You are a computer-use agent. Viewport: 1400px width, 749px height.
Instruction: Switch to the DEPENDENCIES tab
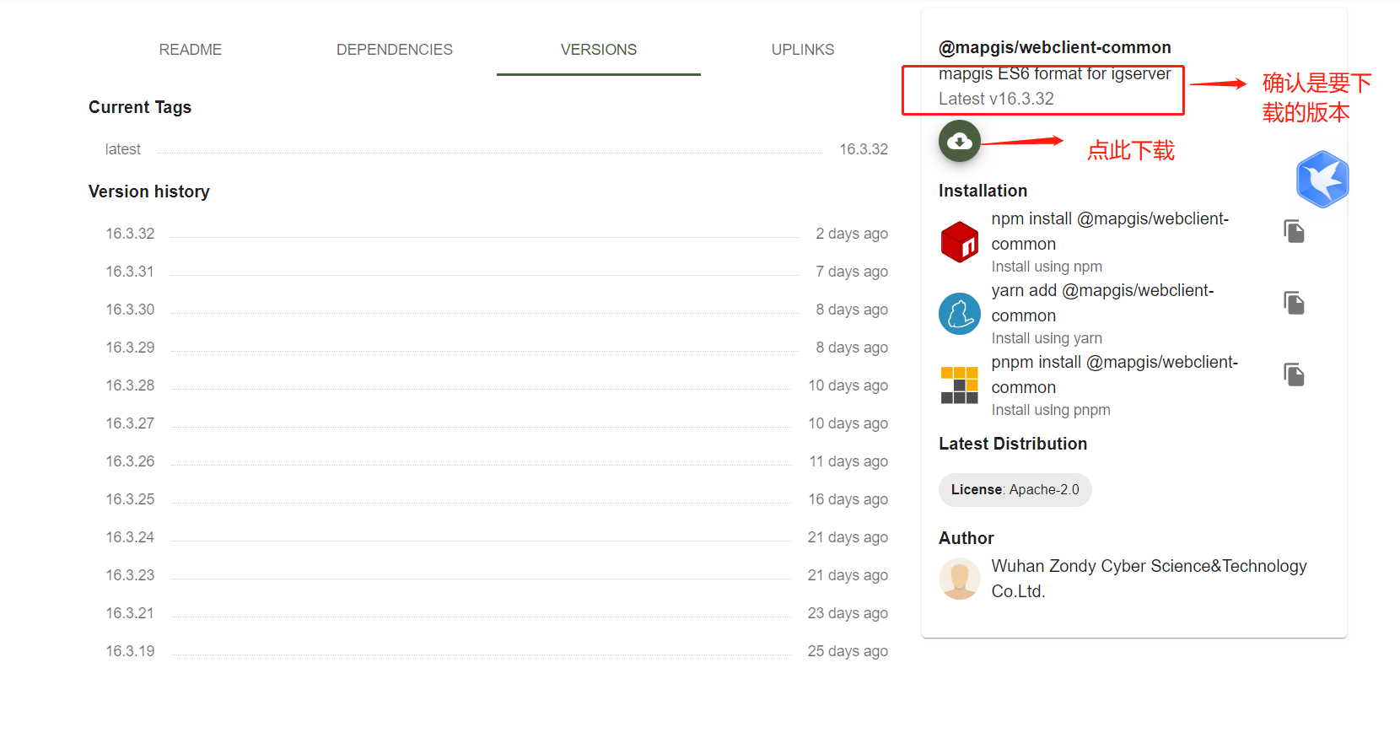click(395, 50)
